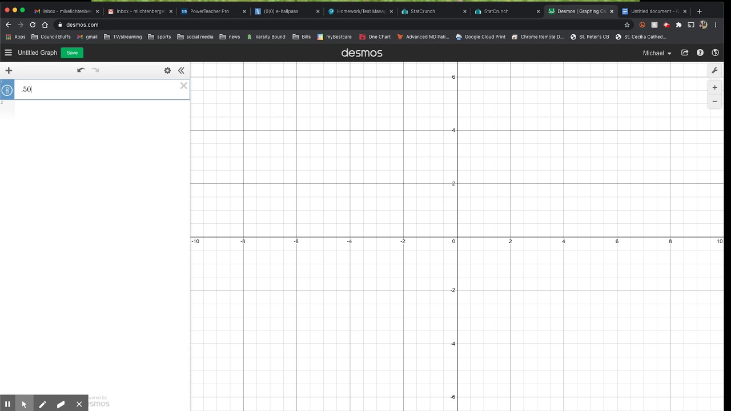Open the Chrome three-dot menu
Viewport: 731px width, 411px height.
(716, 25)
